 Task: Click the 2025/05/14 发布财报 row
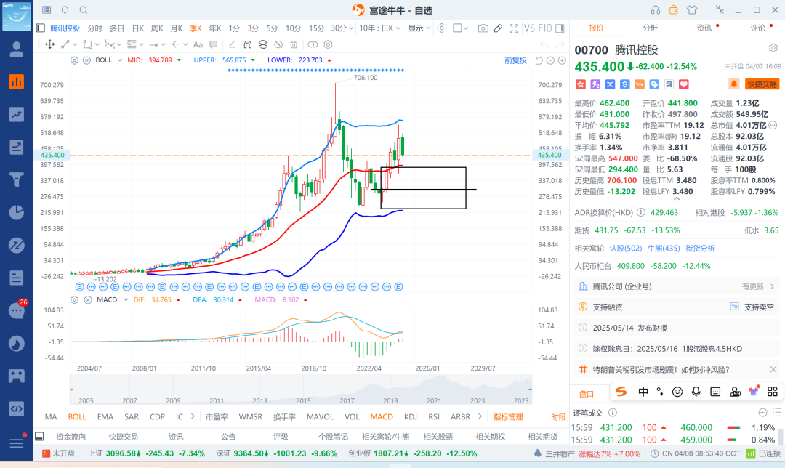675,328
